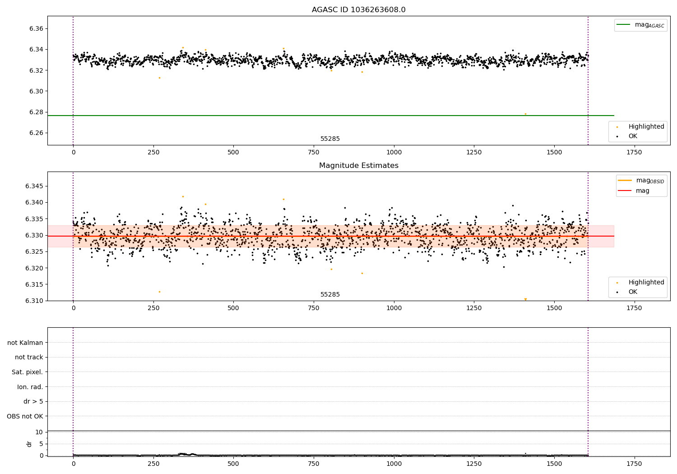Click the 6.36 y-tick in top plot
Viewport: 677px width, 474px height.
pyautogui.click(x=36, y=28)
